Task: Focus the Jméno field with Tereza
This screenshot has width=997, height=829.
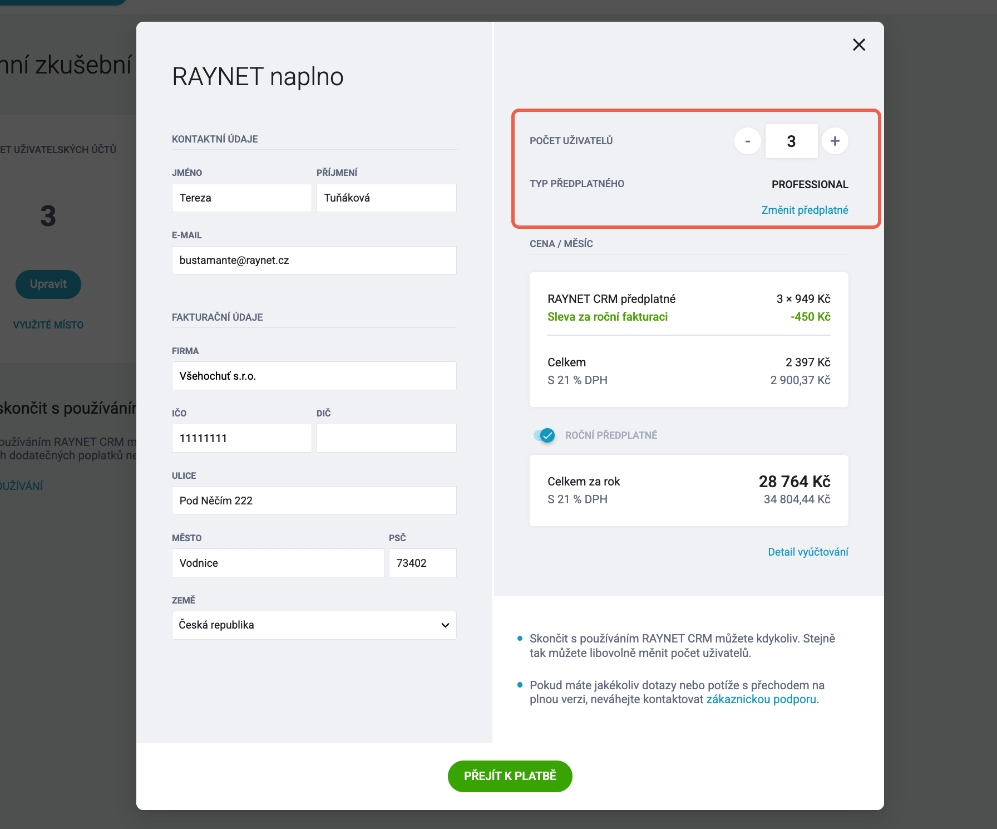Action: tap(242, 198)
